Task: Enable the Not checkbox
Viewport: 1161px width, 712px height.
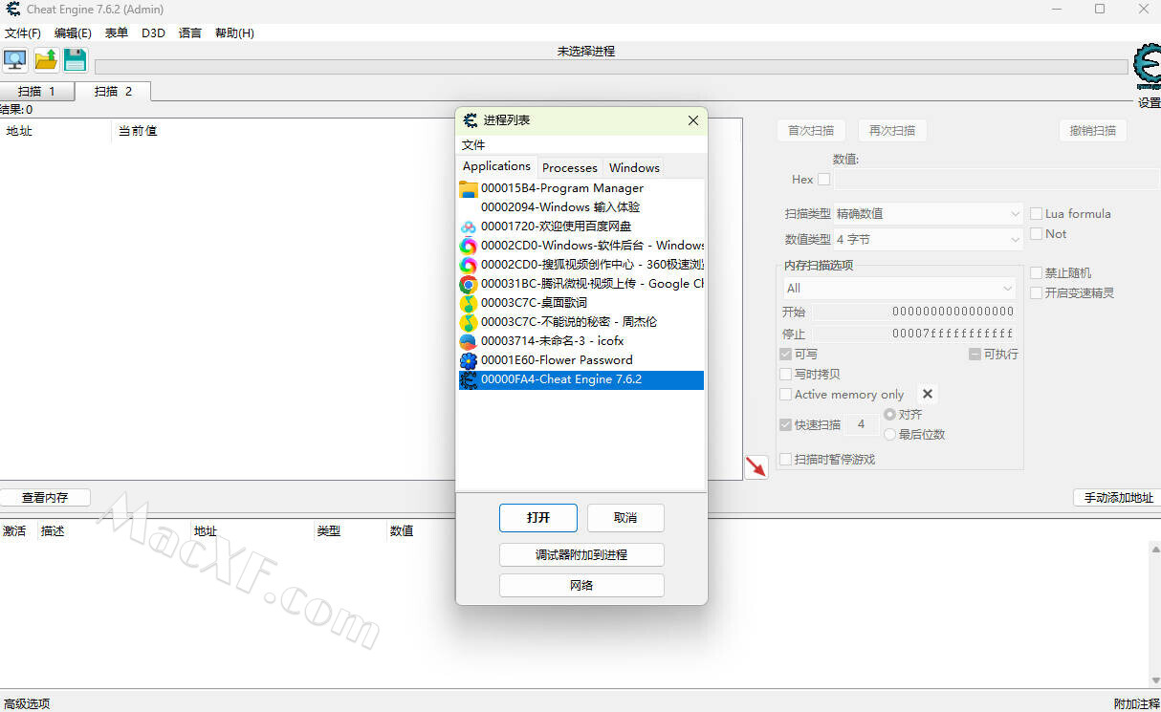Action: coord(1037,234)
